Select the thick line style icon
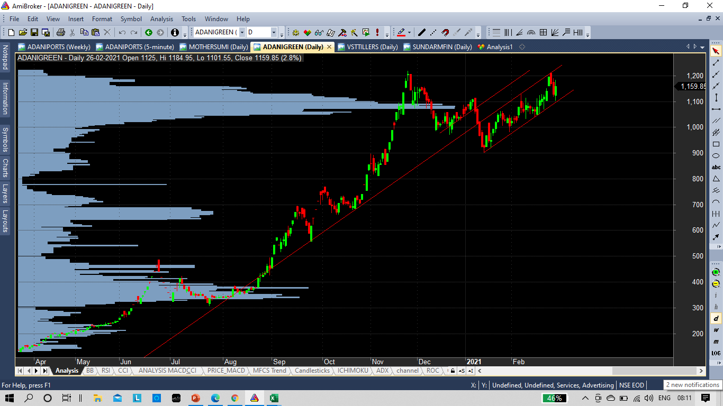 pos(422,32)
